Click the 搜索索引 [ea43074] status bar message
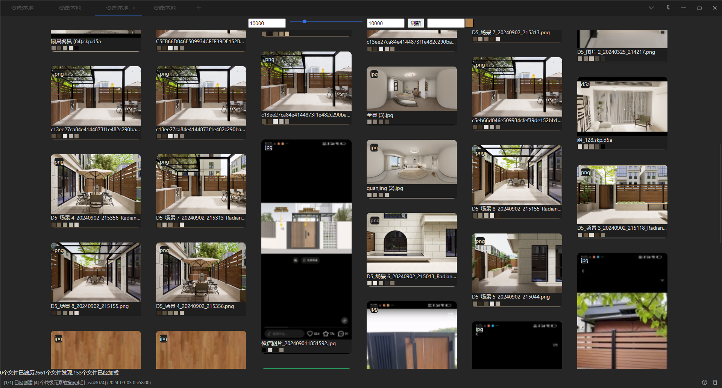Image resolution: width=722 pixels, height=388 pixels. click(77, 382)
